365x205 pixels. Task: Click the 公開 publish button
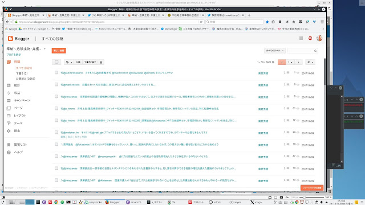(x=78, y=62)
